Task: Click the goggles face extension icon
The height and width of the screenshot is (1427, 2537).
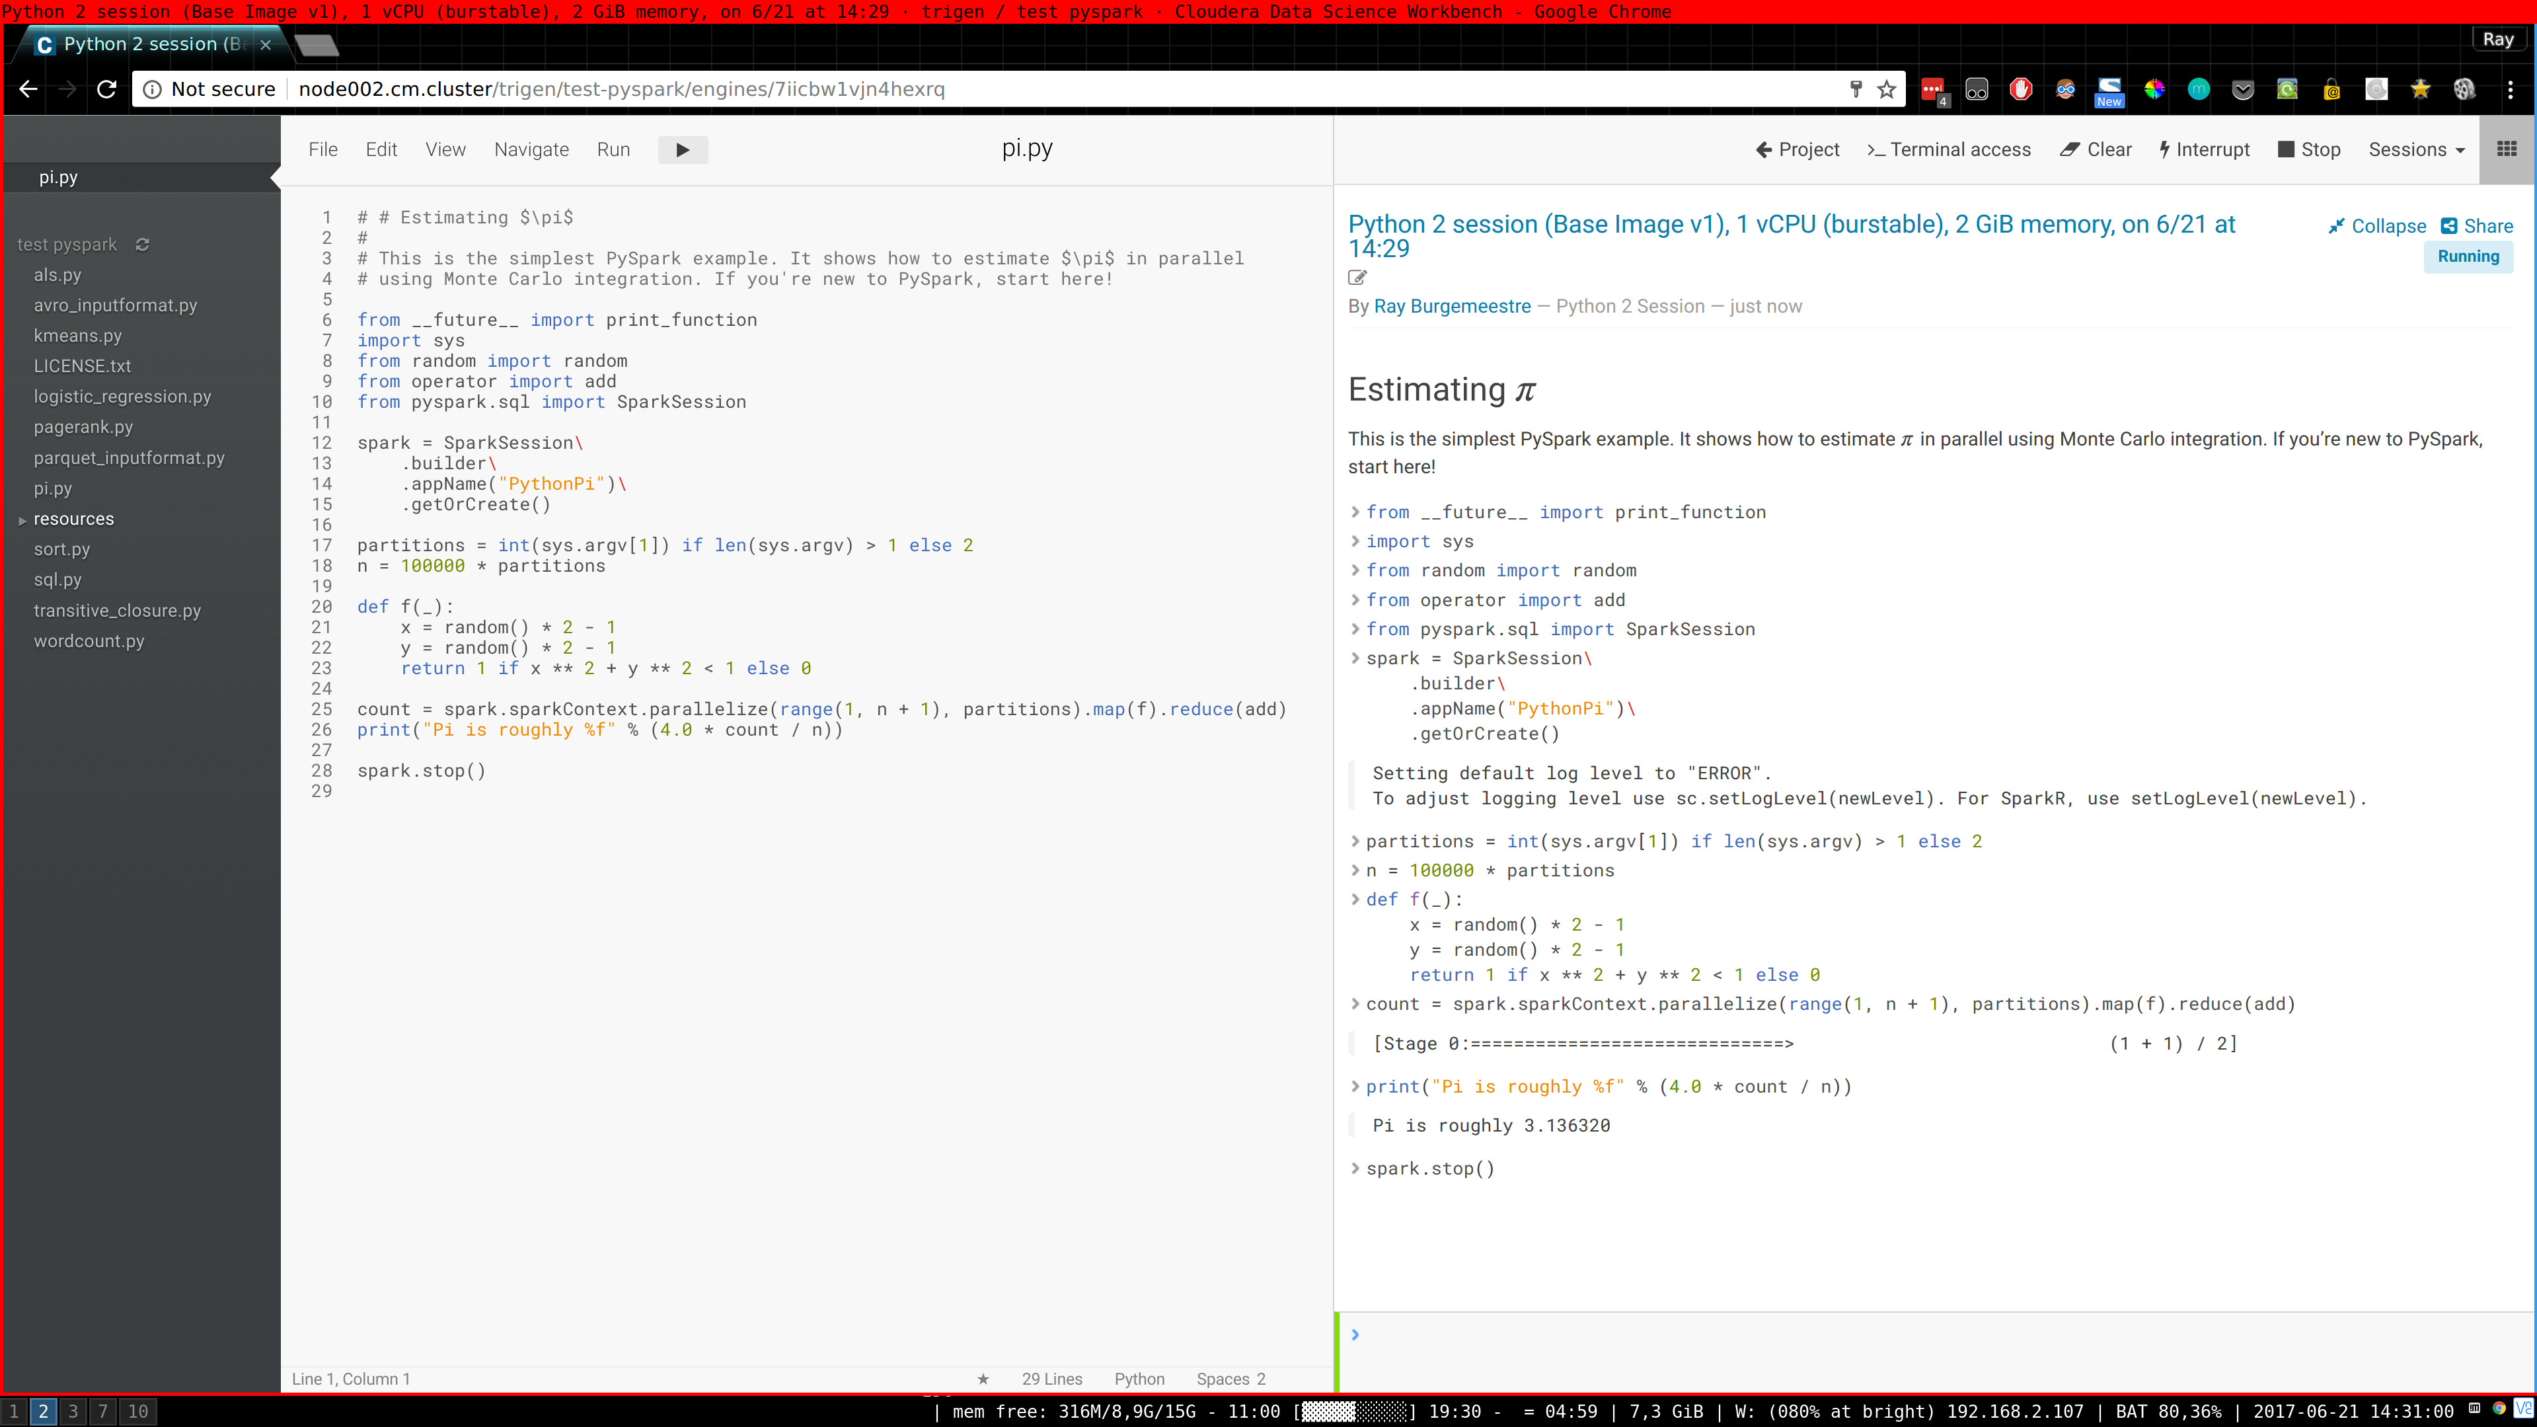Action: click(x=2065, y=90)
